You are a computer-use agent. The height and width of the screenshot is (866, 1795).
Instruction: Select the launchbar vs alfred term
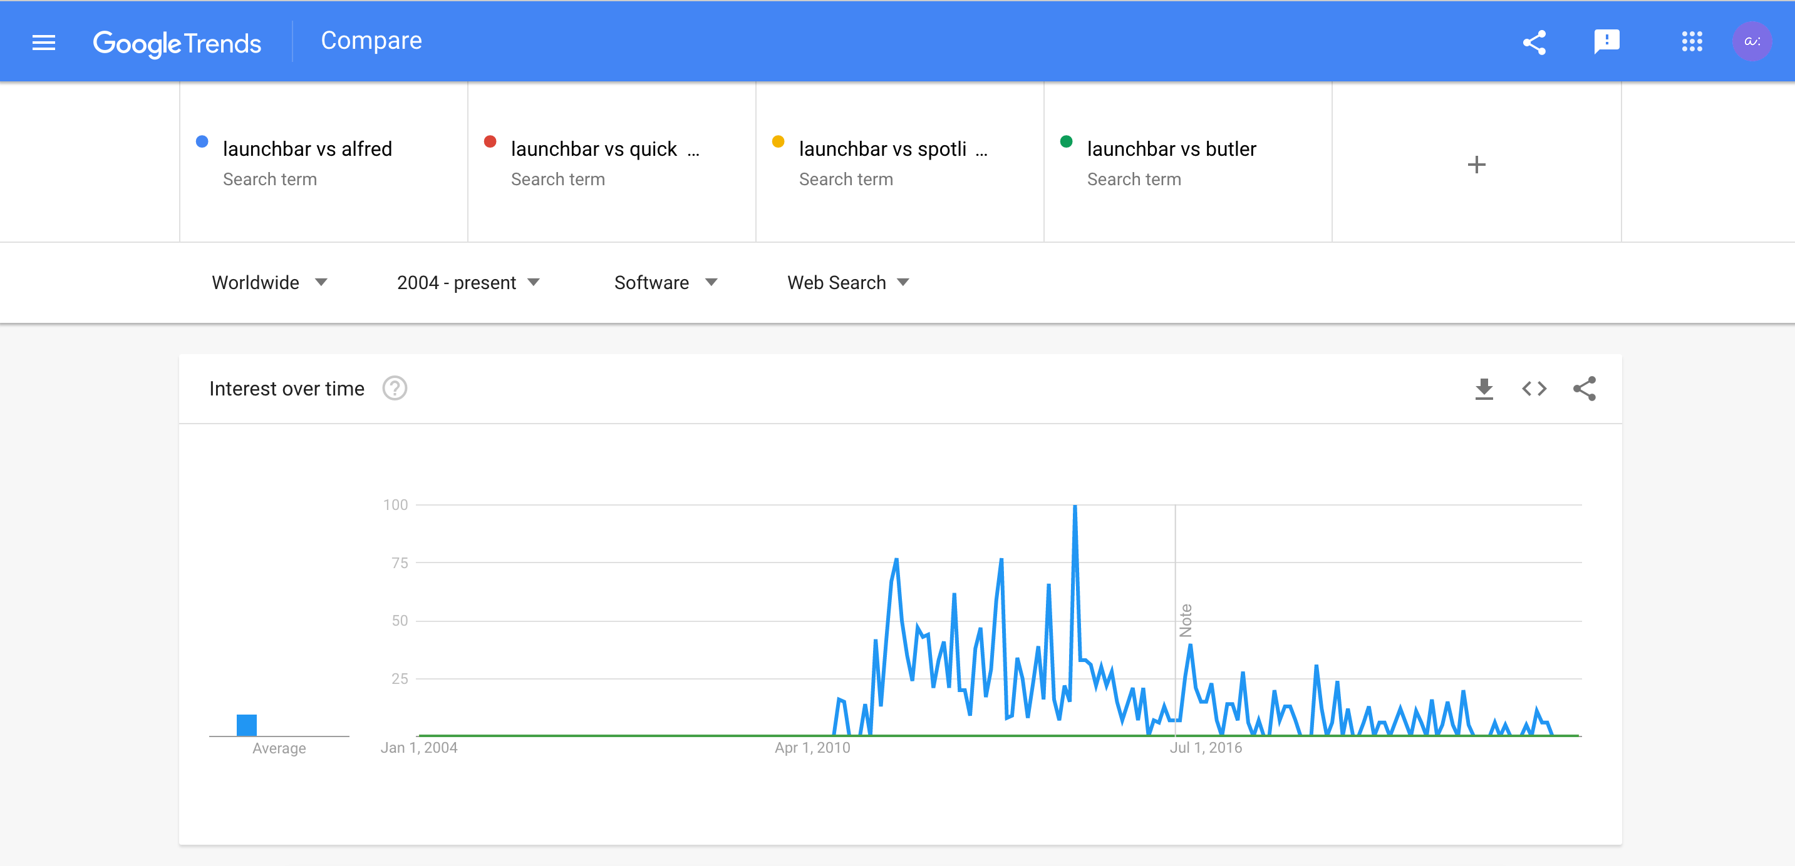pyautogui.click(x=308, y=149)
